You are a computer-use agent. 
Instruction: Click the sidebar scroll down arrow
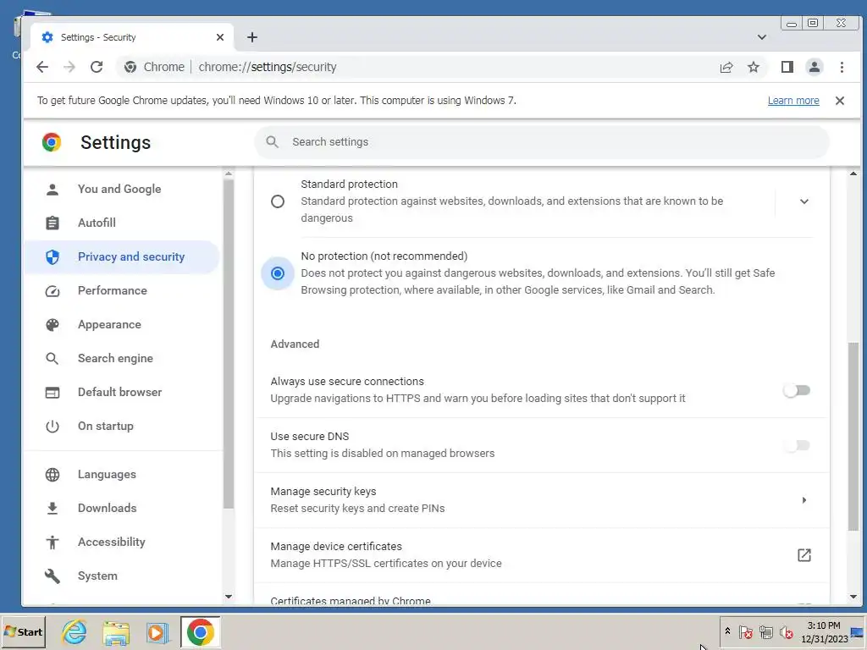[229, 597]
